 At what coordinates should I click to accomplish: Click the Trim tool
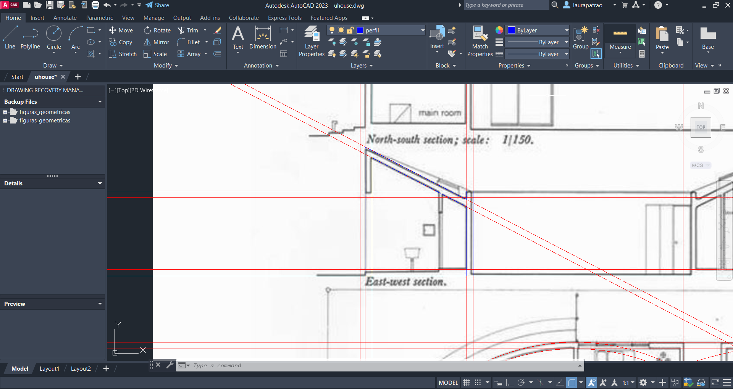coord(188,30)
